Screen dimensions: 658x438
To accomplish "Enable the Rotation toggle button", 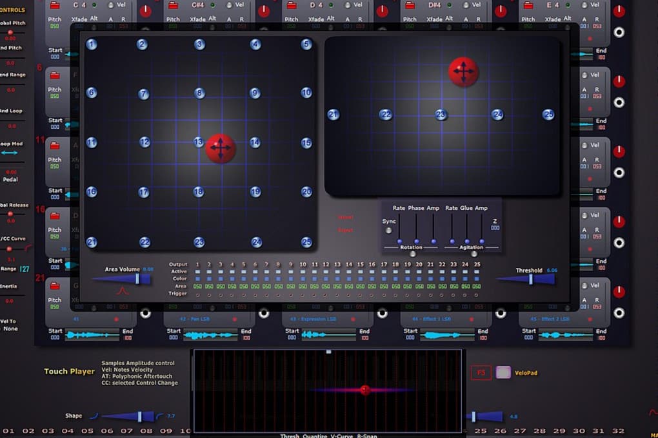I will pos(413,254).
